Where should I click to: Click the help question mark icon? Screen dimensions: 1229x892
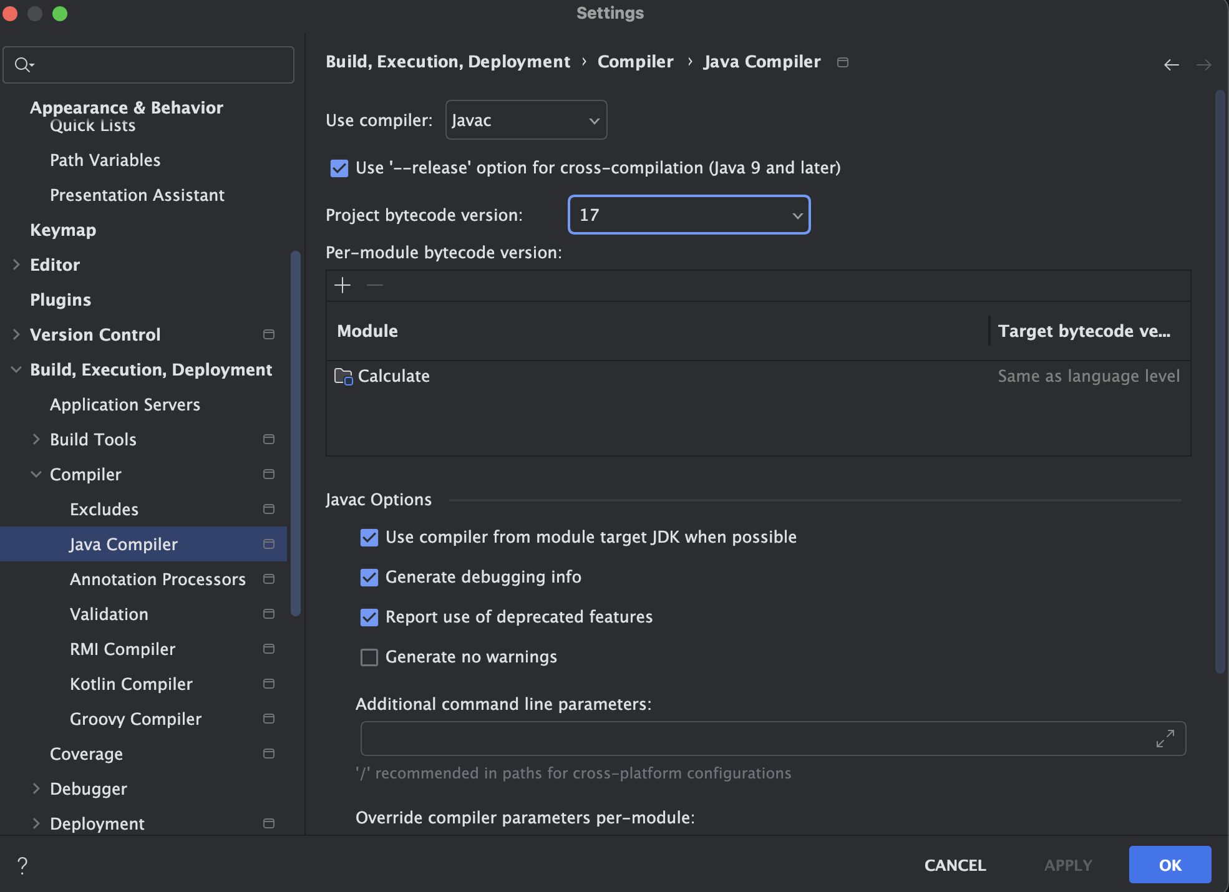point(22,865)
